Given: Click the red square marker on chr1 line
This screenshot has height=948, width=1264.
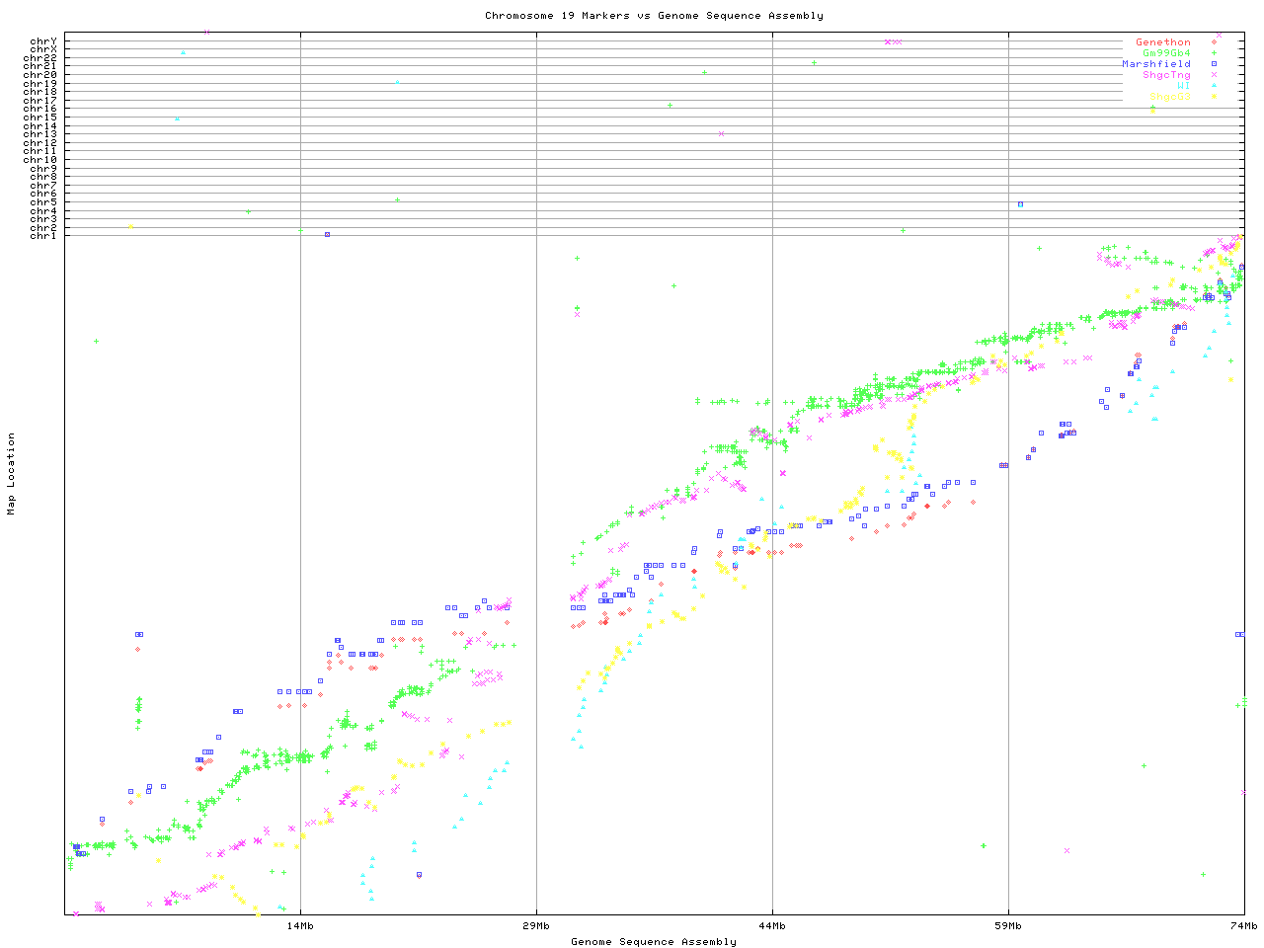Looking at the screenshot, I should [x=327, y=234].
